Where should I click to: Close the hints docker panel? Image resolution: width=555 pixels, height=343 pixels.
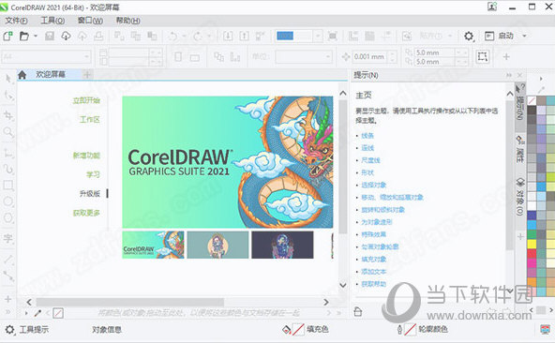point(519,75)
